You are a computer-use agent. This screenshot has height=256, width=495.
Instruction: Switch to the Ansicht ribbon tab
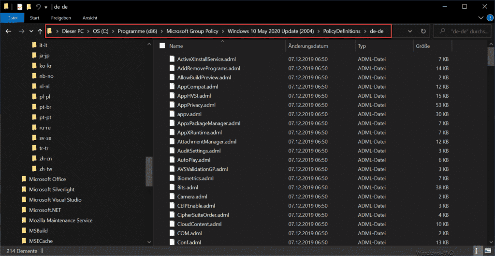point(89,18)
